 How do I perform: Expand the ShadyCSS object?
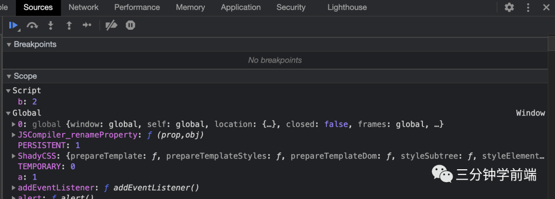pos(14,156)
